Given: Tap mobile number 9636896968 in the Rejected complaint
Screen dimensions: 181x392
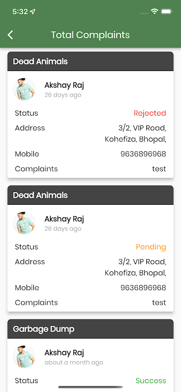Looking at the screenshot, I should [143, 154].
